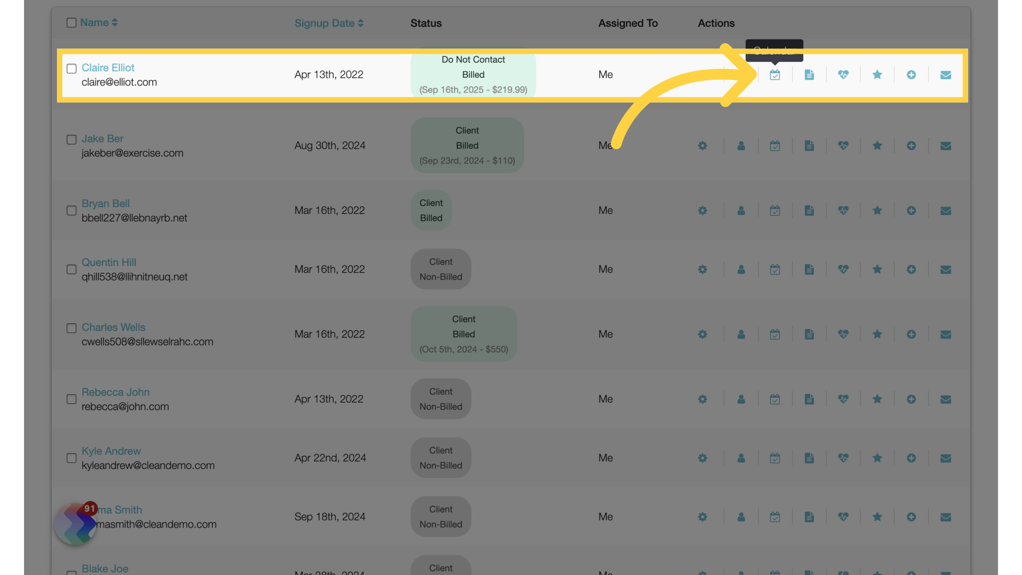1022x575 pixels.
Task: Click the add plus icon for Charles Wells
Action: coord(911,334)
